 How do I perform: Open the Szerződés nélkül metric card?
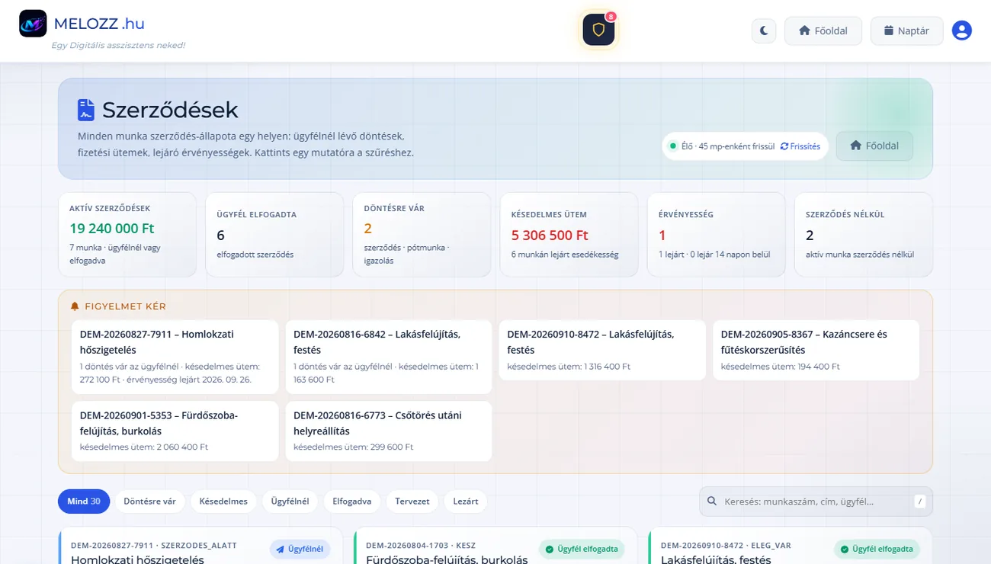click(863, 235)
